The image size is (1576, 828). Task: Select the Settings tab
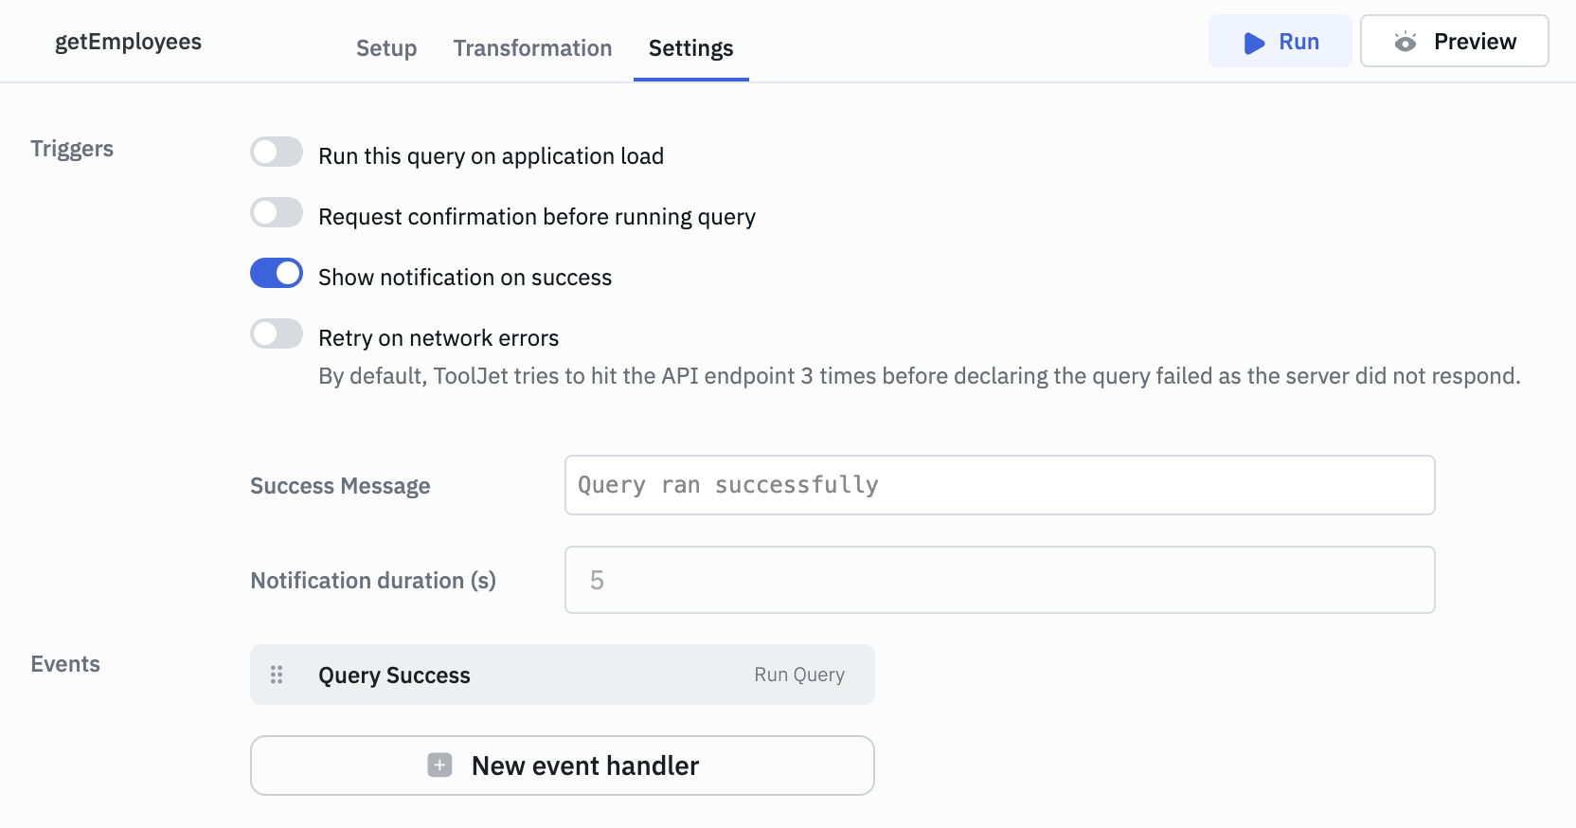point(690,47)
